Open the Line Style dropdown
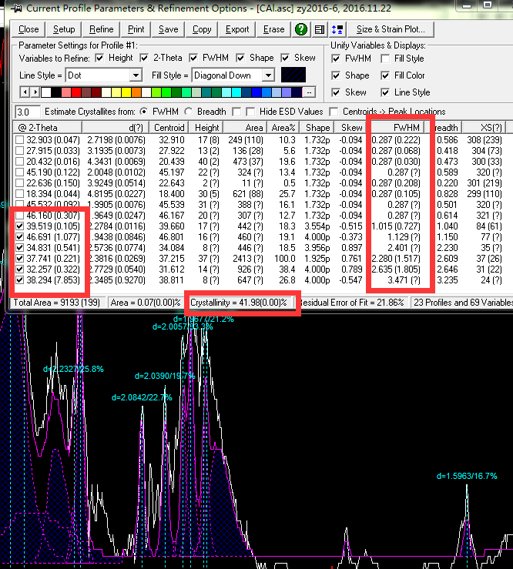This screenshot has width=513, height=569. click(136, 75)
